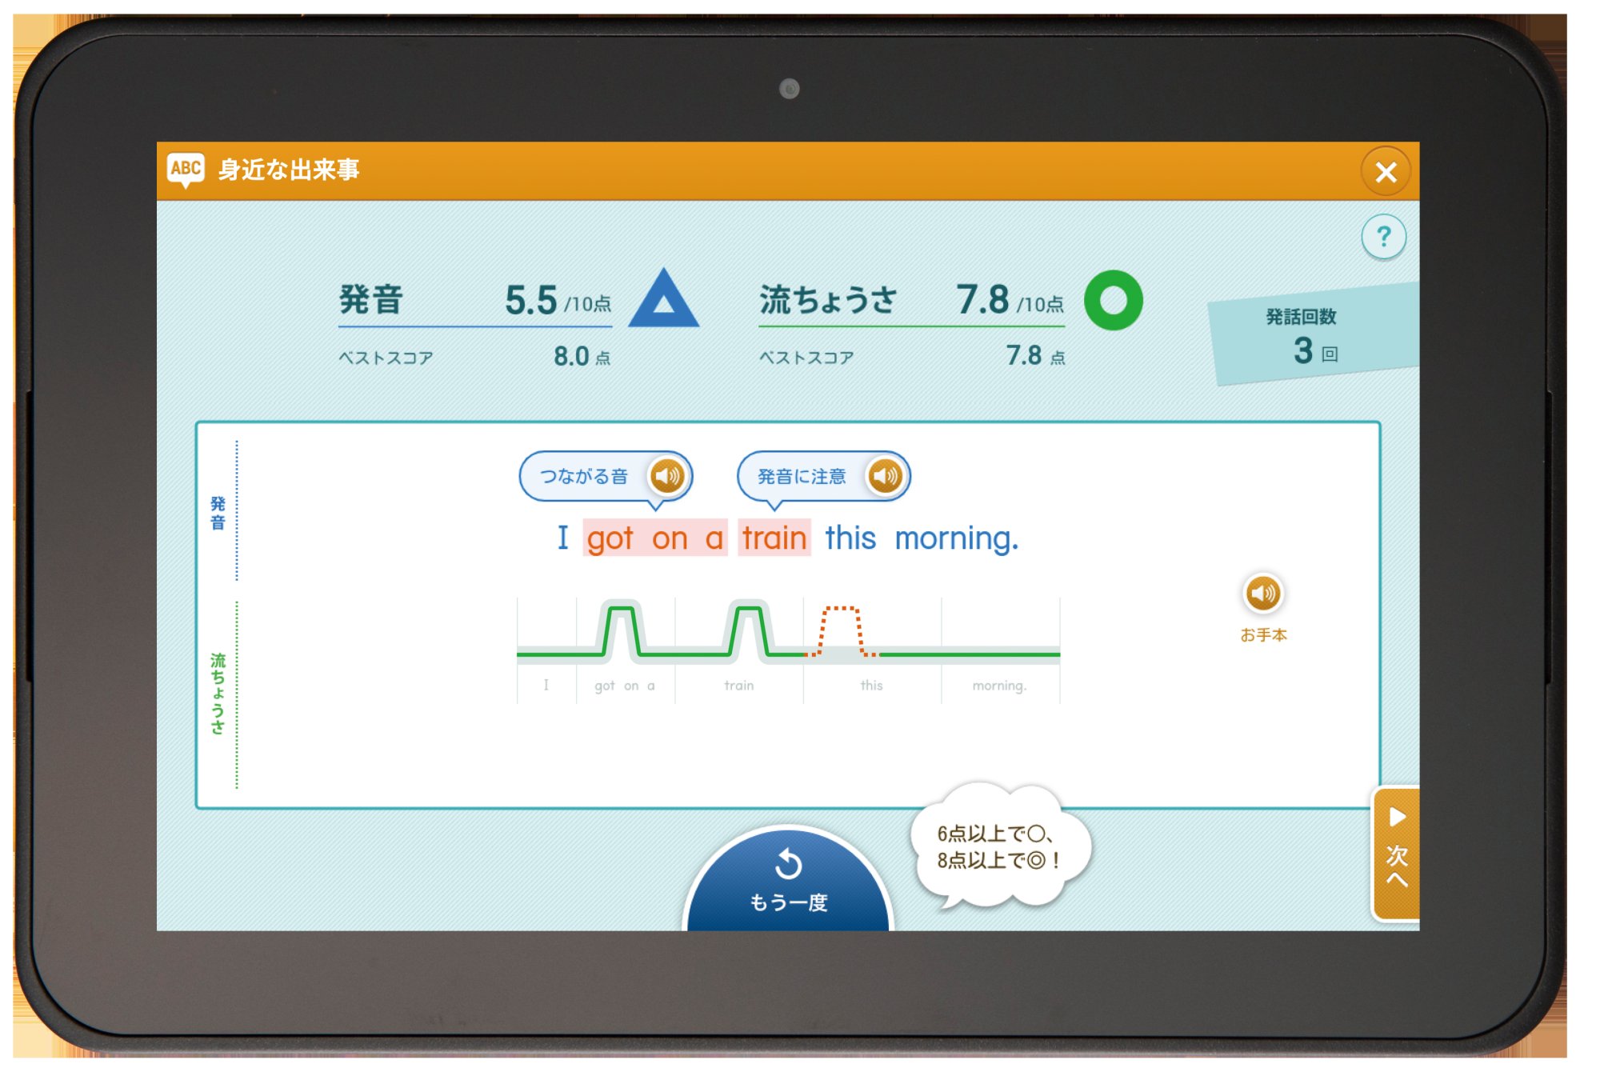Click the 発音に注意 caution audio icon
This screenshot has height=1080, width=1600.
(911, 481)
